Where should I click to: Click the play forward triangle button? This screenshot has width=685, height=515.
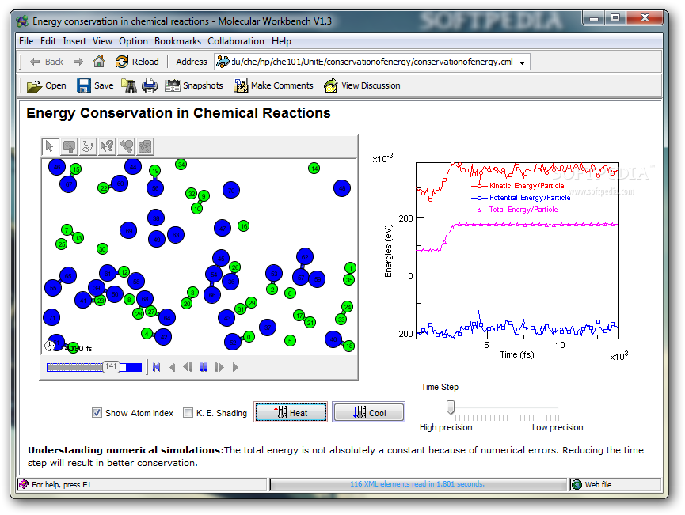(x=235, y=368)
